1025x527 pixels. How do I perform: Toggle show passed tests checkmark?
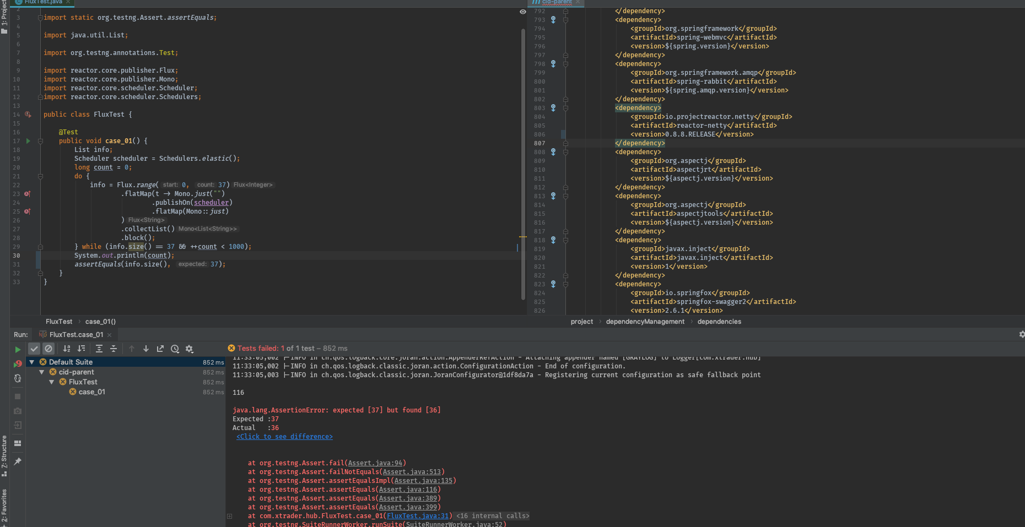pyautogui.click(x=34, y=349)
